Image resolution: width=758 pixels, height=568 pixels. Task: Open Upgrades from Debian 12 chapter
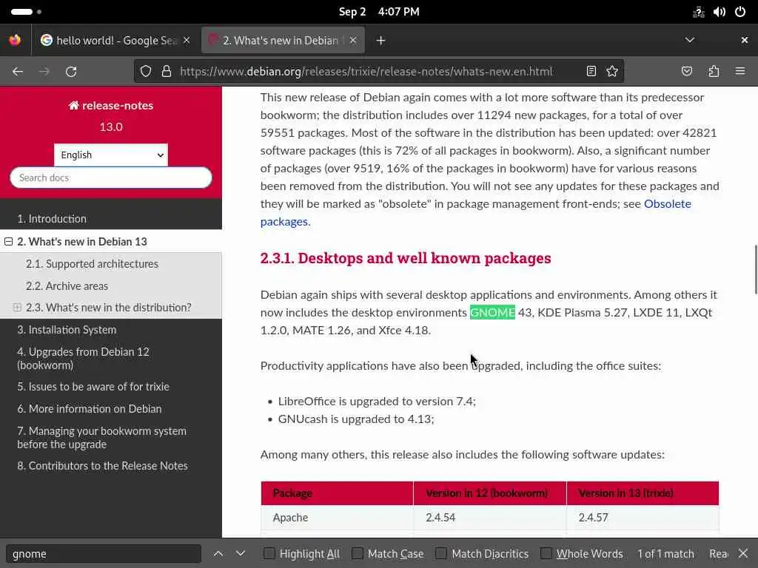pos(83,359)
